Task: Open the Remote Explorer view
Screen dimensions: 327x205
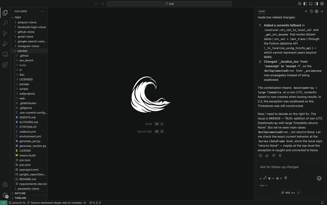Action: click(x=5, y=54)
